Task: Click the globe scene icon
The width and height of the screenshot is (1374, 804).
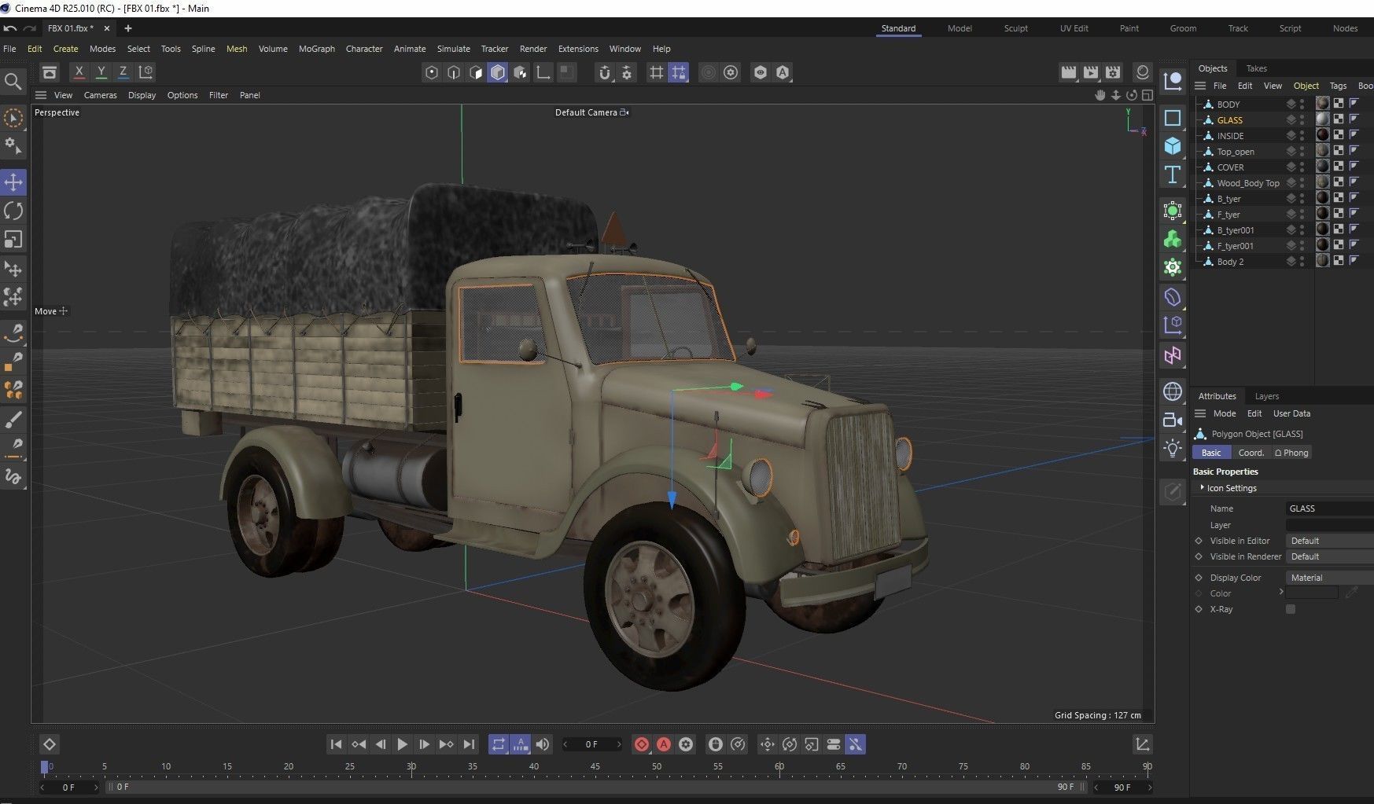Action: pos(1173,391)
